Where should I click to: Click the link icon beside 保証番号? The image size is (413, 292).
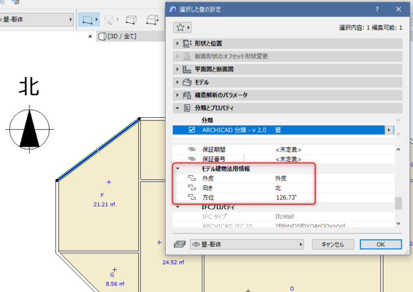point(192,159)
